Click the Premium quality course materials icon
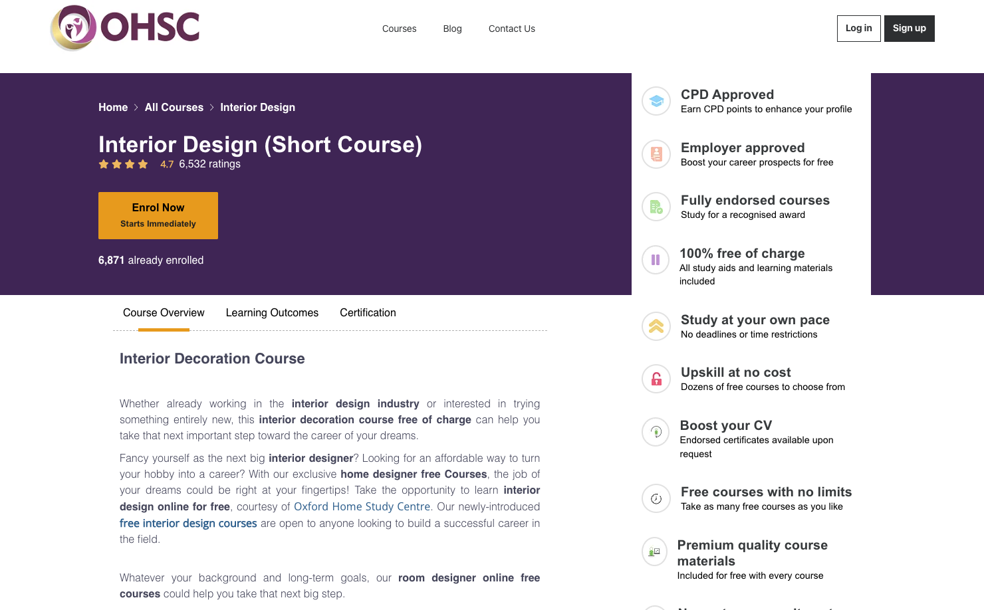 tap(654, 552)
